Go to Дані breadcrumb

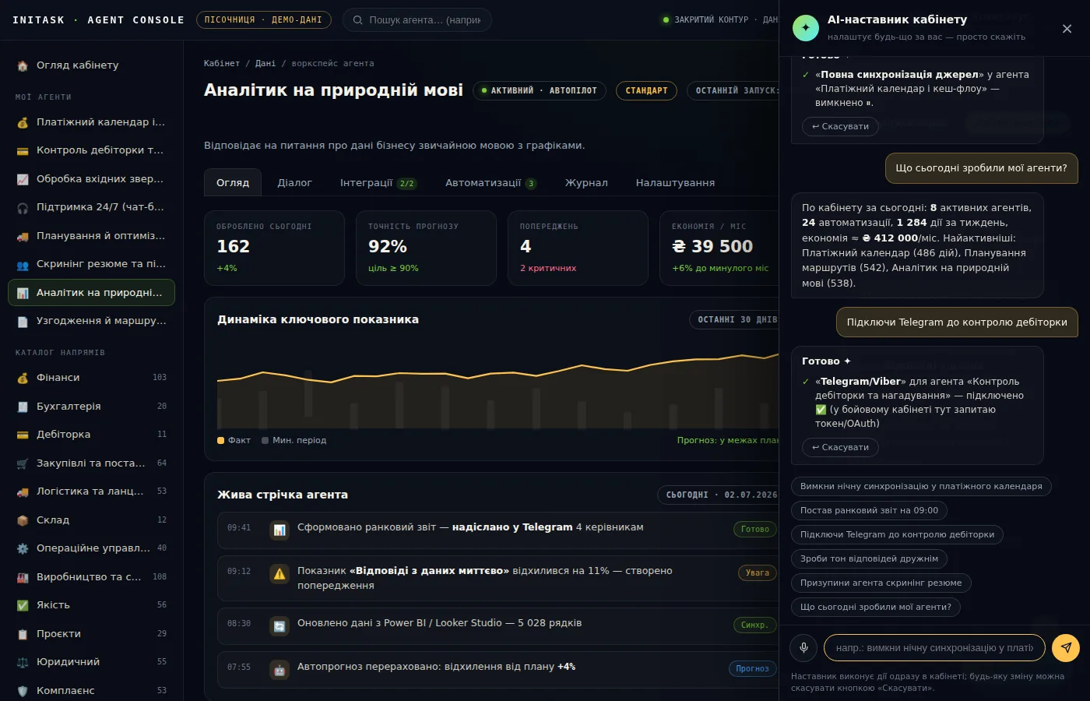[265, 64]
